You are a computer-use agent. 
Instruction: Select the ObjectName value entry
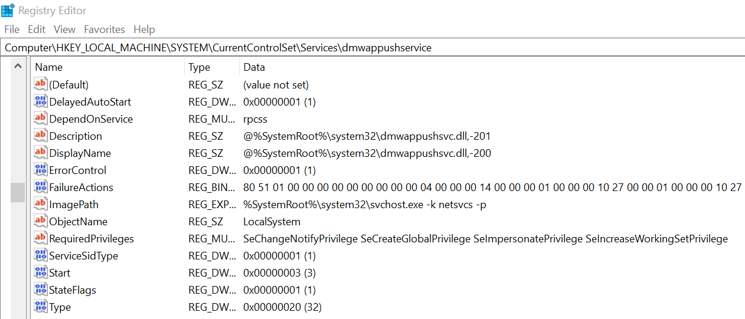tap(79, 222)
